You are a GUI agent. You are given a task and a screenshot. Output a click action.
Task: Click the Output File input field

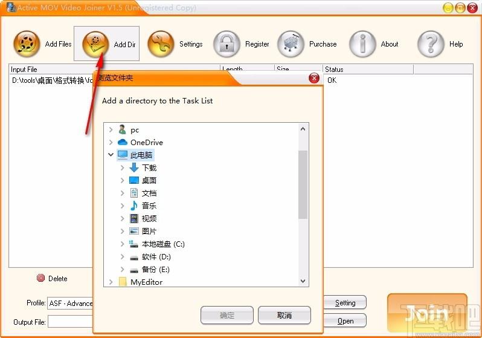pyautogui.click(x=71, y=322)
